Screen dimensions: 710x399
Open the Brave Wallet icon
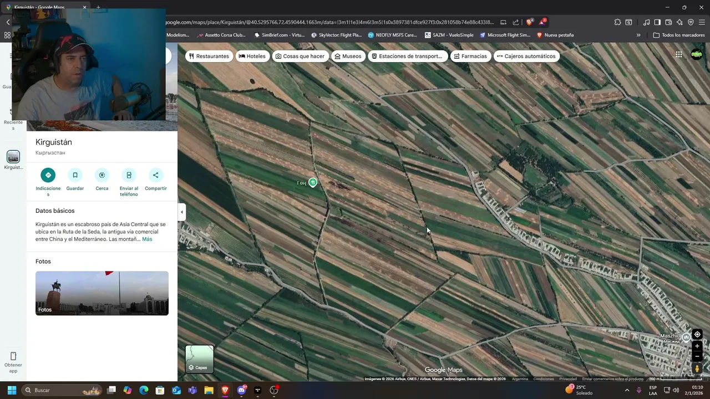(x=668, y=22)
